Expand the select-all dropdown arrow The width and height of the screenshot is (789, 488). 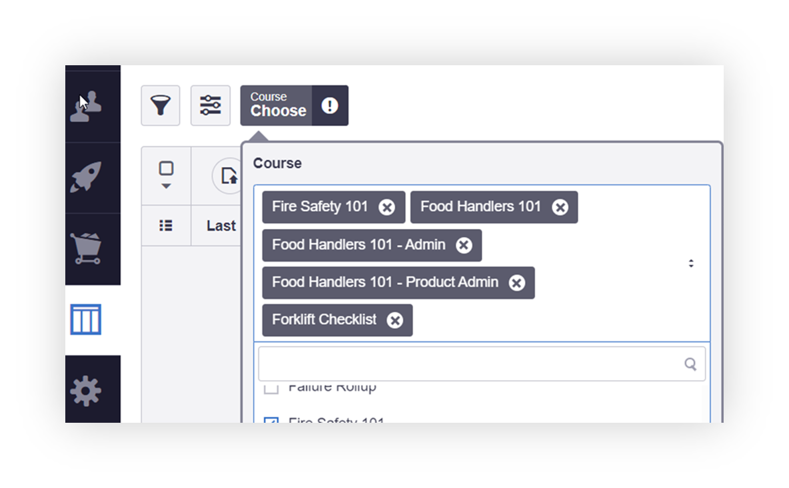coord(166,186)
